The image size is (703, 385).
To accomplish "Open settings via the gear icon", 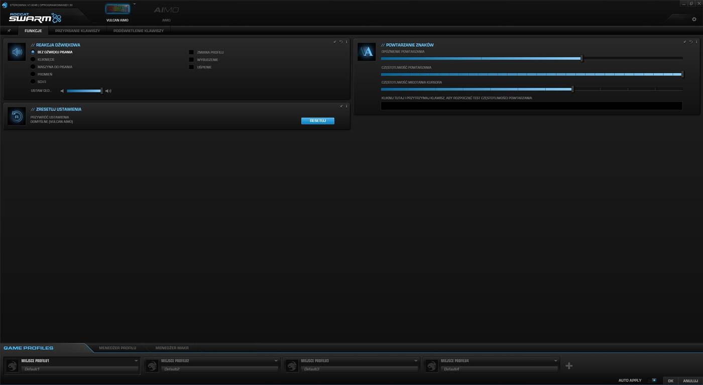I will coord(694,19).
